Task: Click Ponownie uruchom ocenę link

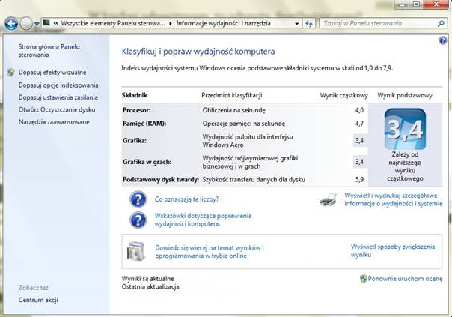Action: pos(405,279)
